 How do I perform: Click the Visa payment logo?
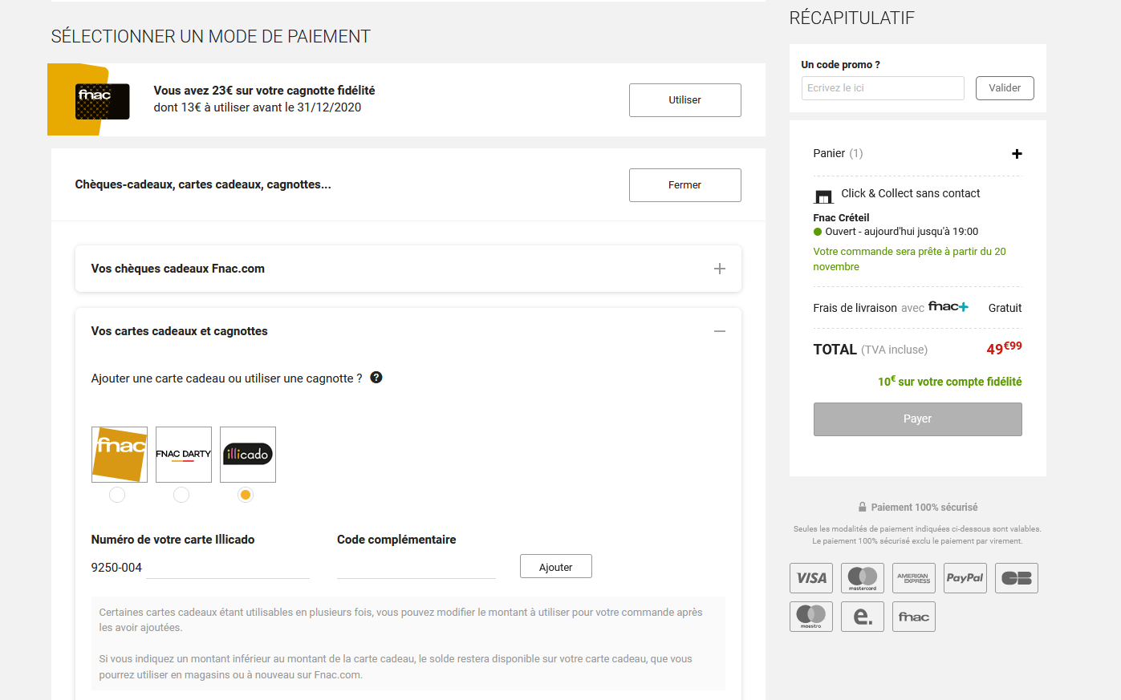pos(810,578)
